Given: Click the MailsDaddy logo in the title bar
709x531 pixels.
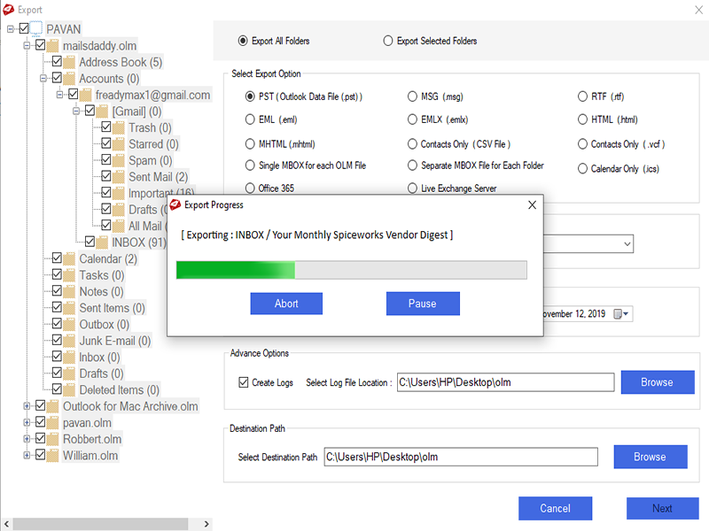Looking at the screenshot, I should click(9, 9).
